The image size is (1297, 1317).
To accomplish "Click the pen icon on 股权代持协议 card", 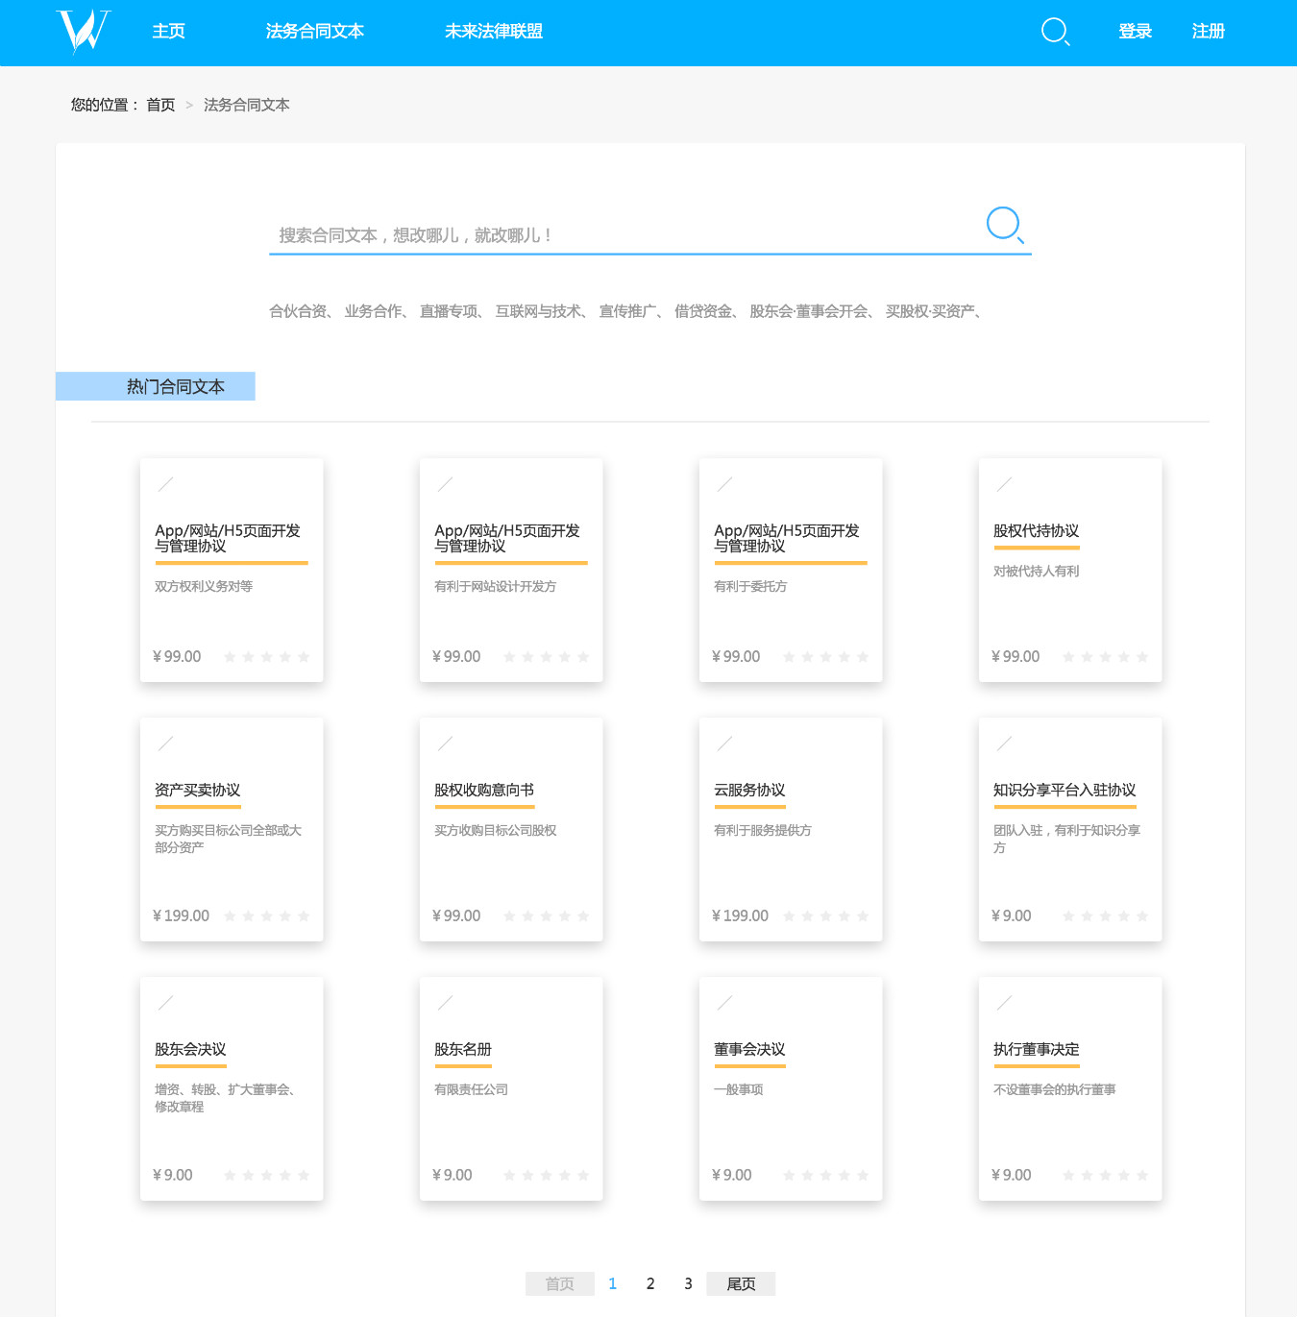I will click(x=1004, y=484).
